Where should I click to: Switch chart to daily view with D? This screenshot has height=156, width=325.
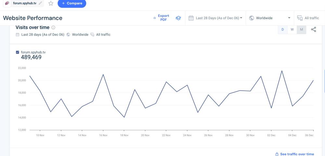282,30
